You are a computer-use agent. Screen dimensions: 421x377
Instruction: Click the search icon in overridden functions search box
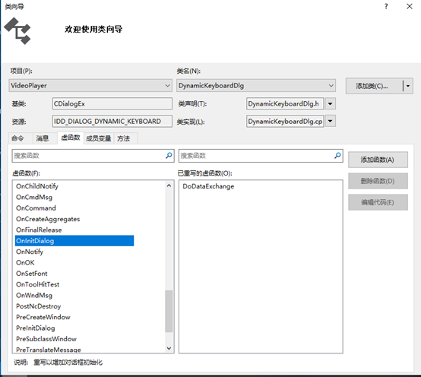(x=337, y=156)
